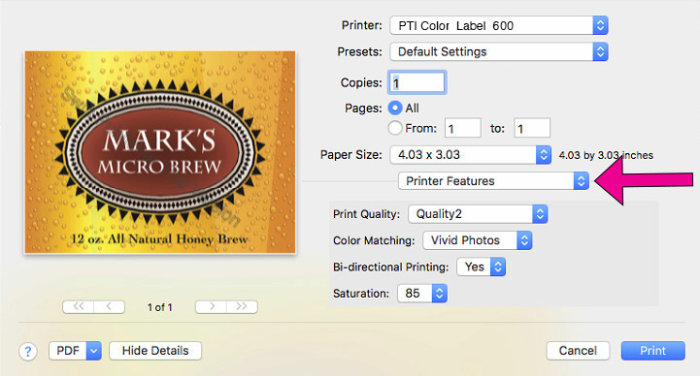The width and height of the screenshot is (700, 376).
Task: Click the Cancel button
Action: coord(578,351)
